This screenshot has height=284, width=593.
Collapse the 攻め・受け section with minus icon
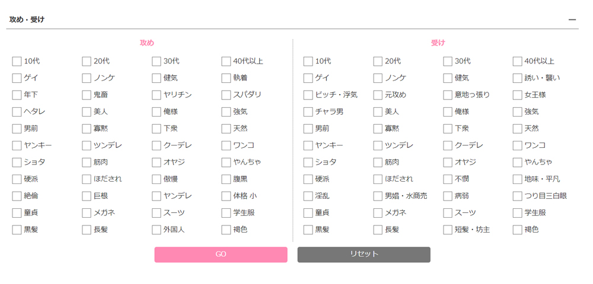[x=572, y=20]
